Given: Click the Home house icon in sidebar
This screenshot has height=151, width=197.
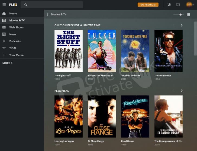Looking at the screenshot, I should (x=4, y=14).
